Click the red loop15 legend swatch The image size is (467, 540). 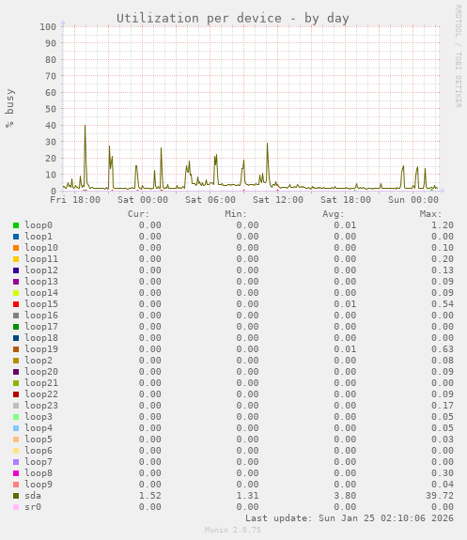pyautogui.click(x=16, y=304)
